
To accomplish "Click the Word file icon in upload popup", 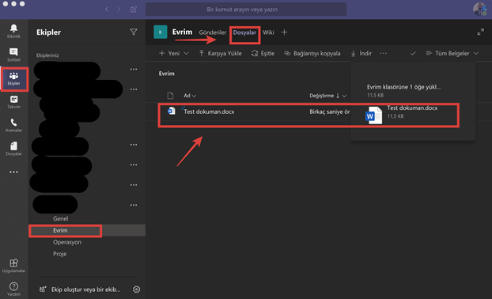I will [373, 115].
